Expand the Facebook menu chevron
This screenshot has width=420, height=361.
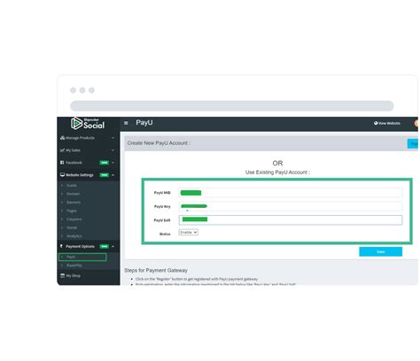[113, 163]
